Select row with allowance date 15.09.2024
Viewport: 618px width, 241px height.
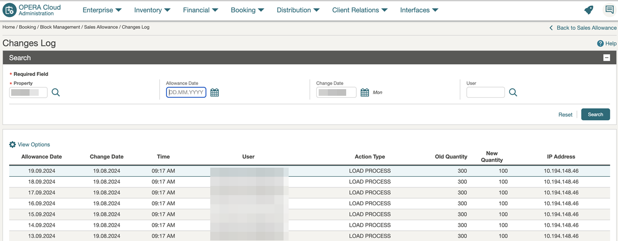pos(310,214)
